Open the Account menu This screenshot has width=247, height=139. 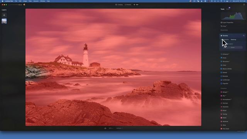pos(36,1)
